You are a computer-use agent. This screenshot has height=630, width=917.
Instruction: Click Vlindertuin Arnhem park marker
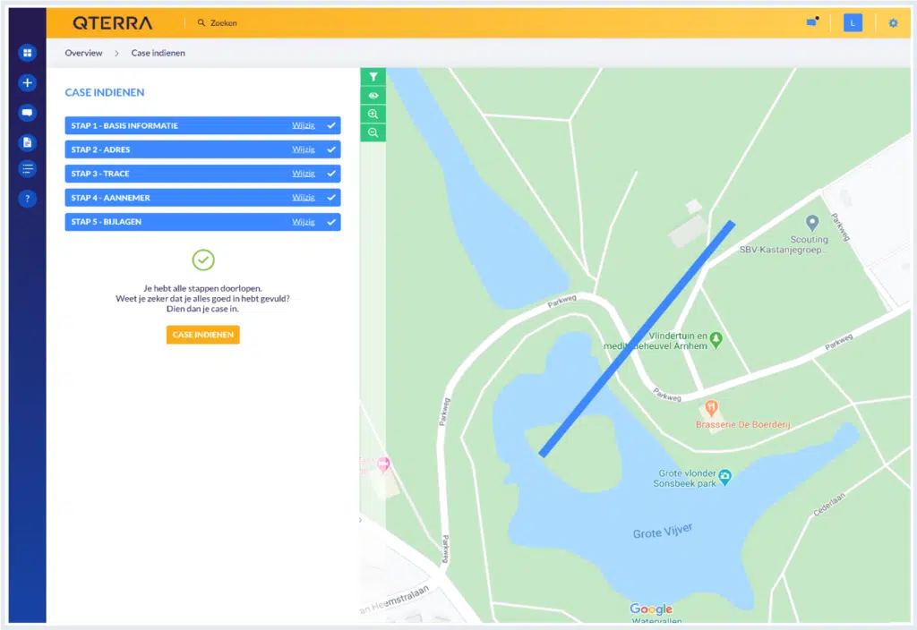pyautogui.click(x=716, y=339)
